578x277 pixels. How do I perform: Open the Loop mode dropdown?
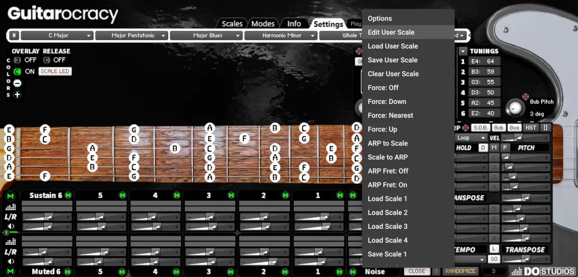point(472,138)
